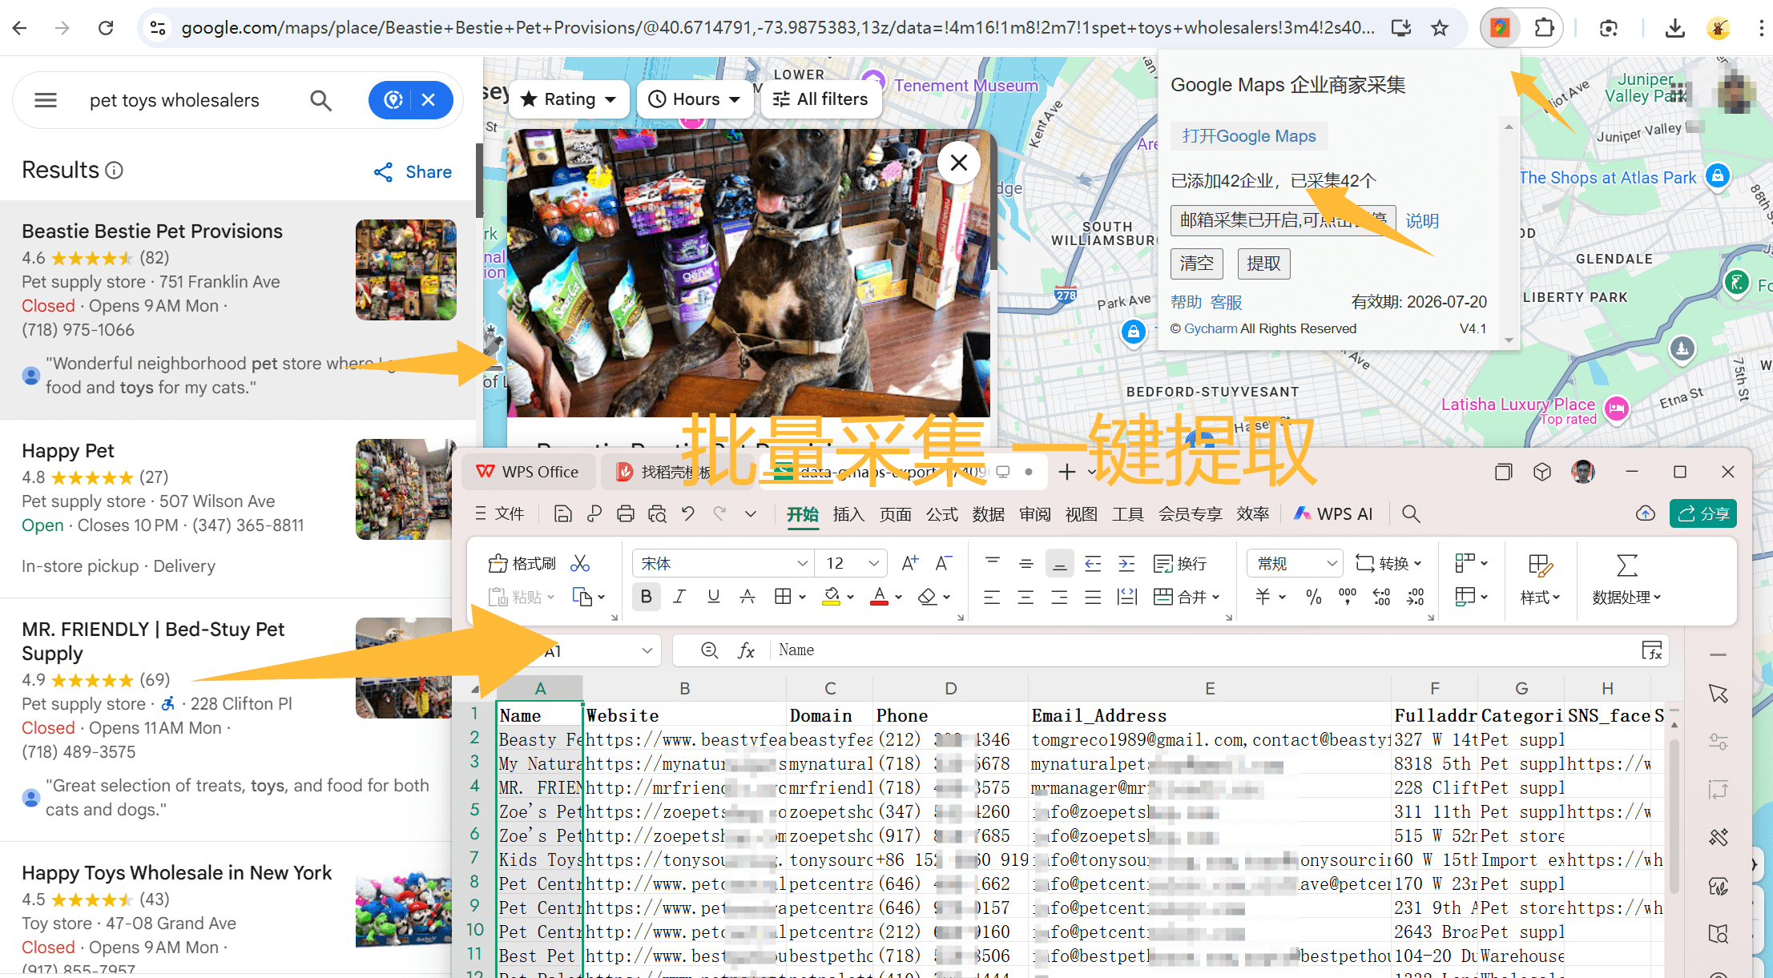Click the 打开Google Maps link
Screen dimensions: 1773x978
[x=1248, y=136]
